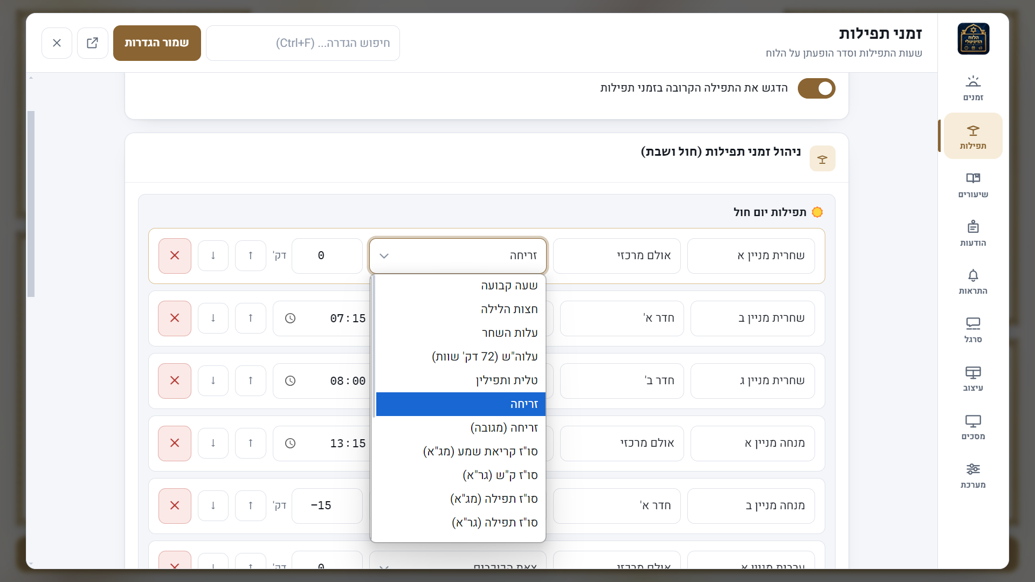Click the dropdown list scrollbar

(374, 346)
